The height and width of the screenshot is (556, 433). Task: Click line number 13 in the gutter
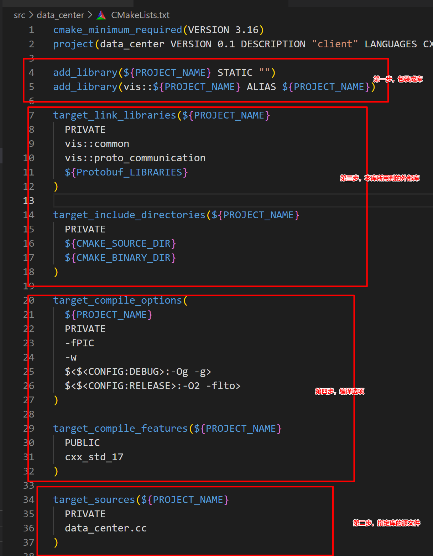click(x=29, y=201)
